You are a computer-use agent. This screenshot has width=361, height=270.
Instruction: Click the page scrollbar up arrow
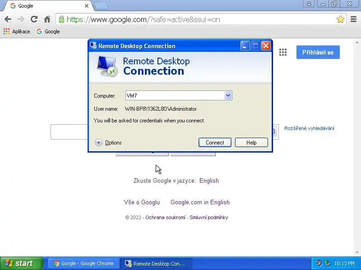(x=357, y=42)
